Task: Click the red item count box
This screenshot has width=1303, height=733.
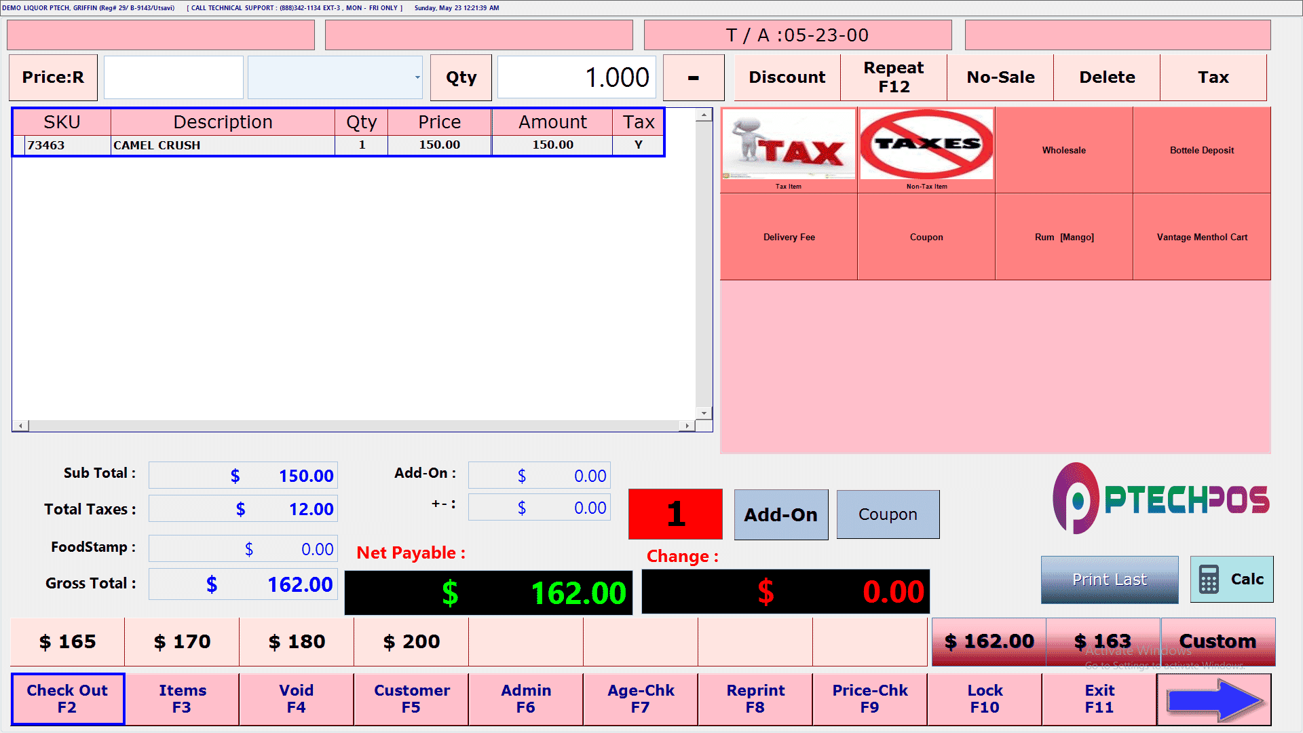Action: click(x=675, y=514)
